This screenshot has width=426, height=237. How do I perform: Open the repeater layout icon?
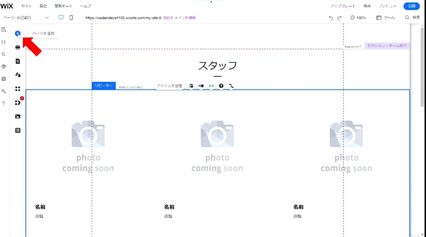point(191,86)
